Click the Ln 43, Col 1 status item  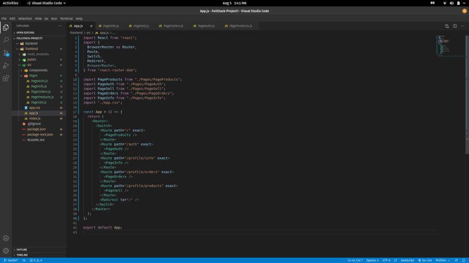pyautogui.click(x=355, y=260)
